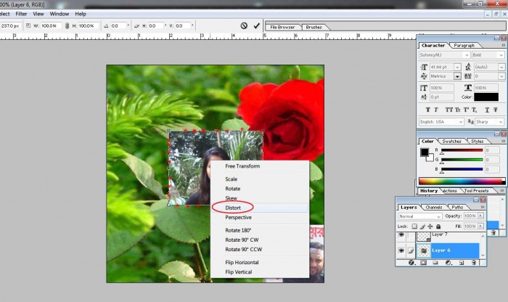Create new adjustment layer icon in Layers panel

tap(449, 262)
